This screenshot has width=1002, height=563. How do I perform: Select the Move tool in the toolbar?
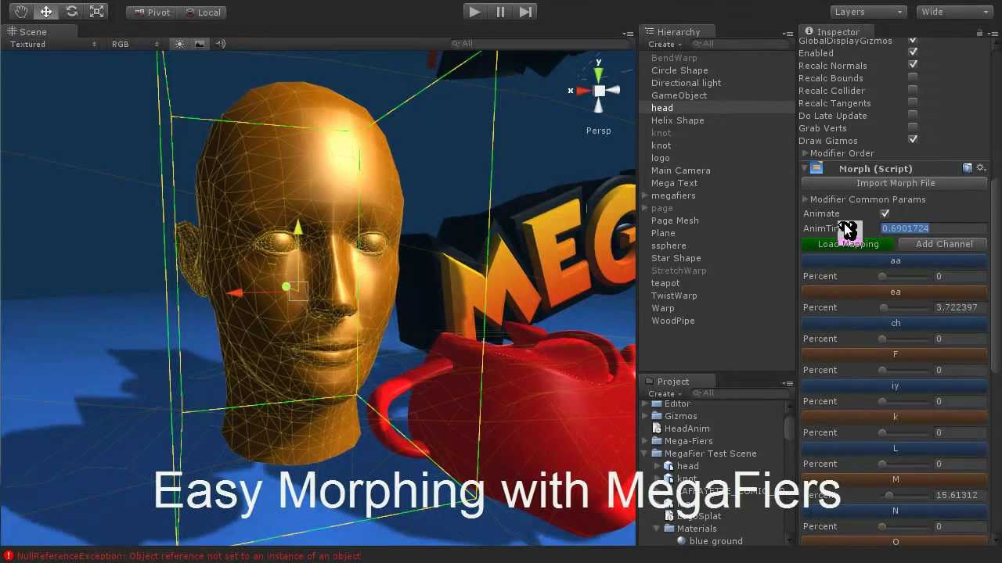tap(46, 12)
